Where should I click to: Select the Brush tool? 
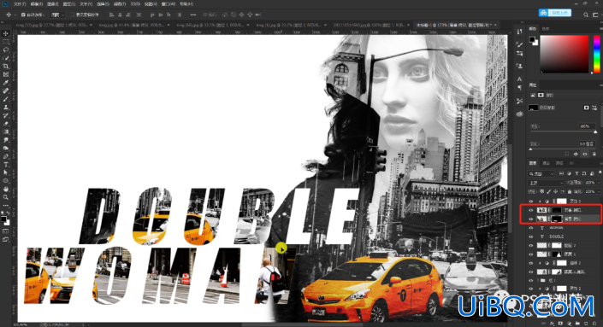pyautogui.click(x=6, y=99)
